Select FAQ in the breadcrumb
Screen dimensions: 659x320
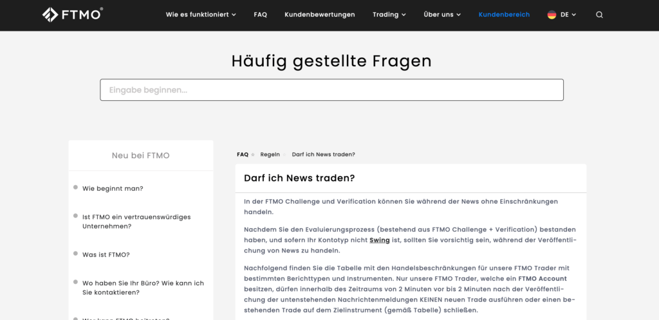(x=243, y=154)
